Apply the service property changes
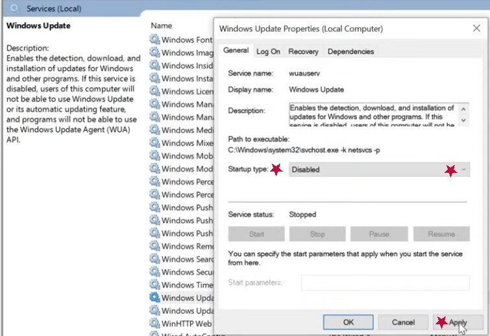The width and height of the screenshot is (490, 336). tap(458, 322)
